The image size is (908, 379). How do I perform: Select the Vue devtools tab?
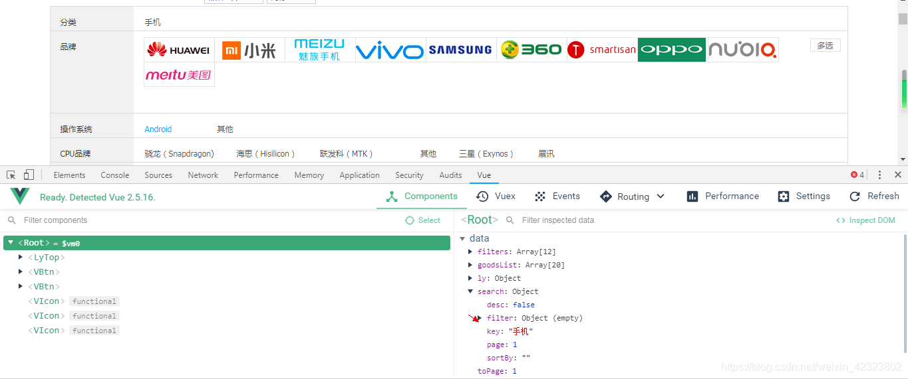click(x=484, y=175)
